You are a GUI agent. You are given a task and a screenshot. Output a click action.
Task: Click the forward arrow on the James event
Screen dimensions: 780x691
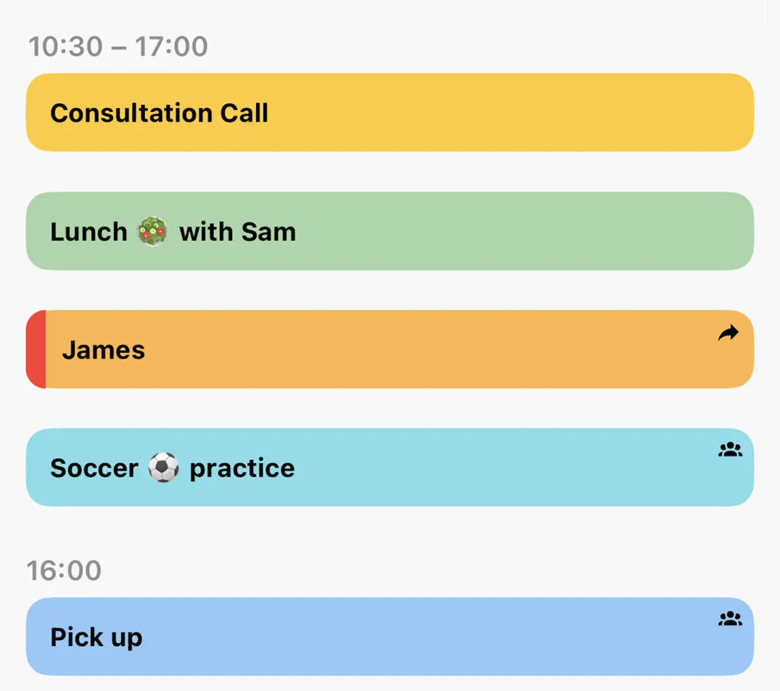click(728, 332)
